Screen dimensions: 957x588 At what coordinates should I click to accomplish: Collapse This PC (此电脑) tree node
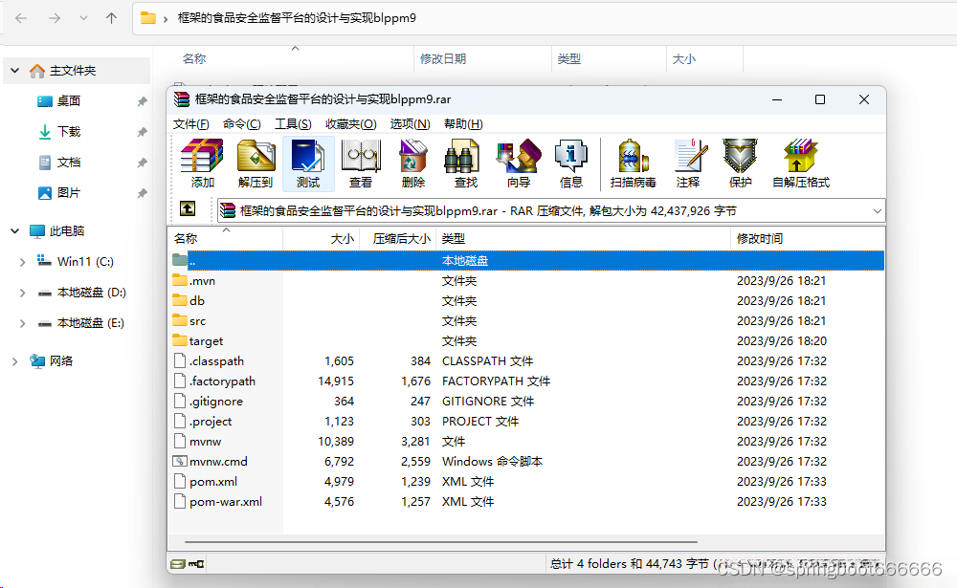coord(15,231)
